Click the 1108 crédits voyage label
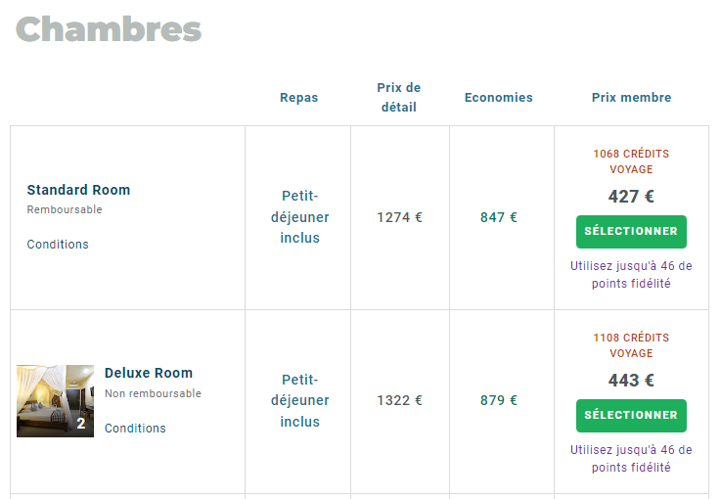Viewport: 721px width, 499px height. (631, 345)
